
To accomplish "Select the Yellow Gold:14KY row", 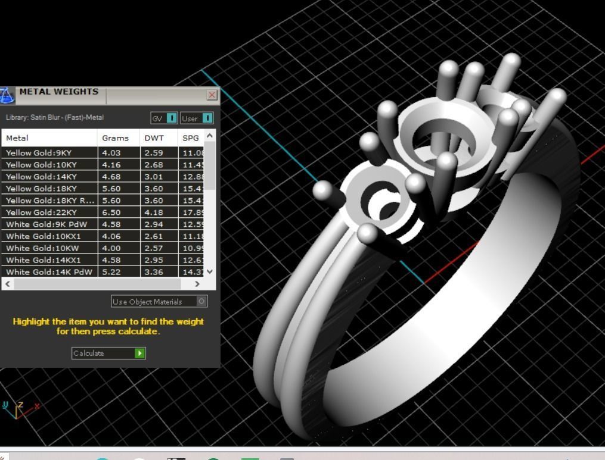I will pos(103,177).
